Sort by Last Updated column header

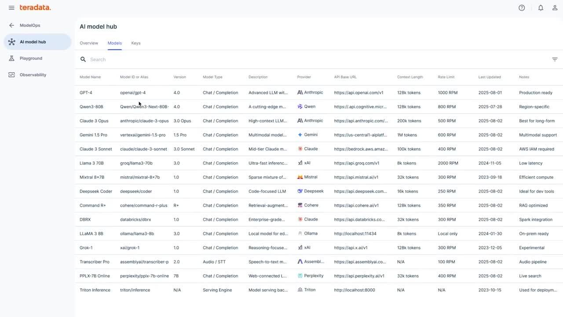pyautogui.click(x=490, y=77)
